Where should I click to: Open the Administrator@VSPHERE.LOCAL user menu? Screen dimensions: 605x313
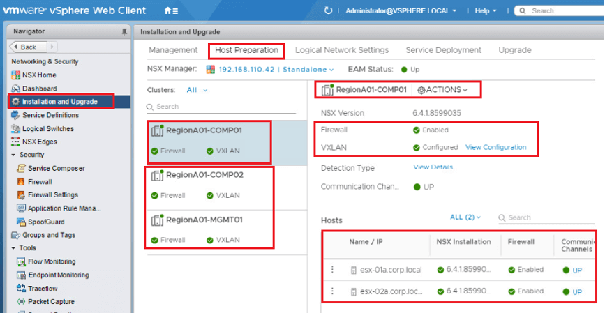click(401, 10)
